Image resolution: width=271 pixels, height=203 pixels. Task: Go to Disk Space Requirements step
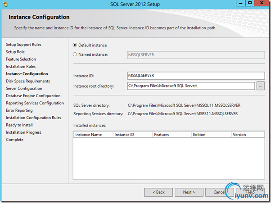pyautogui.click(x=28, y=81)
